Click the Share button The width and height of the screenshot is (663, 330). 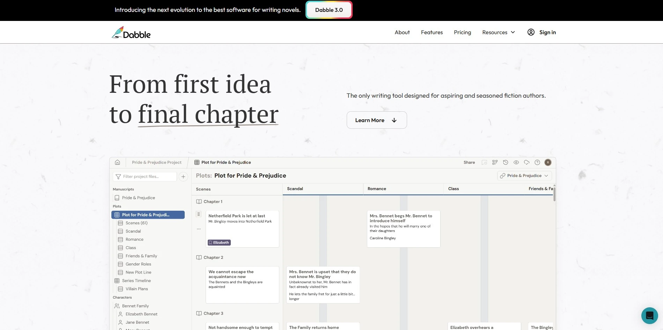click(469, 162)
